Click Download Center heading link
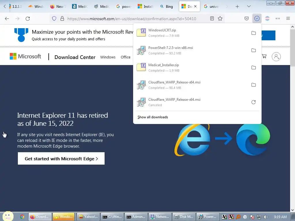Image resolution: width=295 pixels, height=221 pixels. [75, 57]
